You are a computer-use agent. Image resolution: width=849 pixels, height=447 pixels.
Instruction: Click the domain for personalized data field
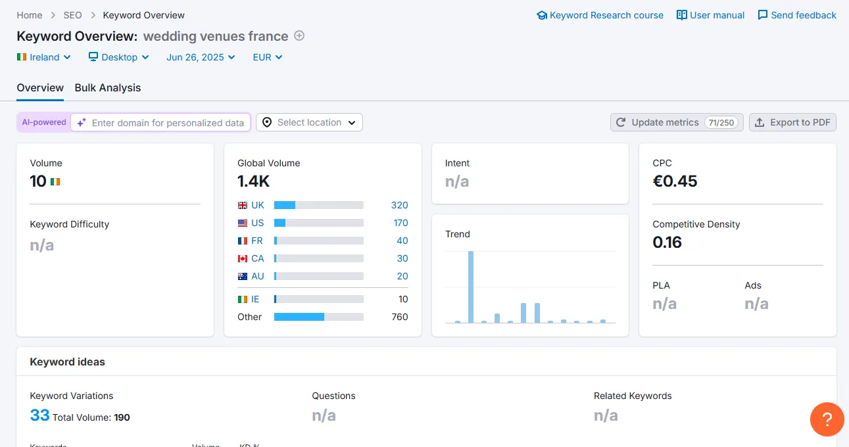(x=160, y=122)
